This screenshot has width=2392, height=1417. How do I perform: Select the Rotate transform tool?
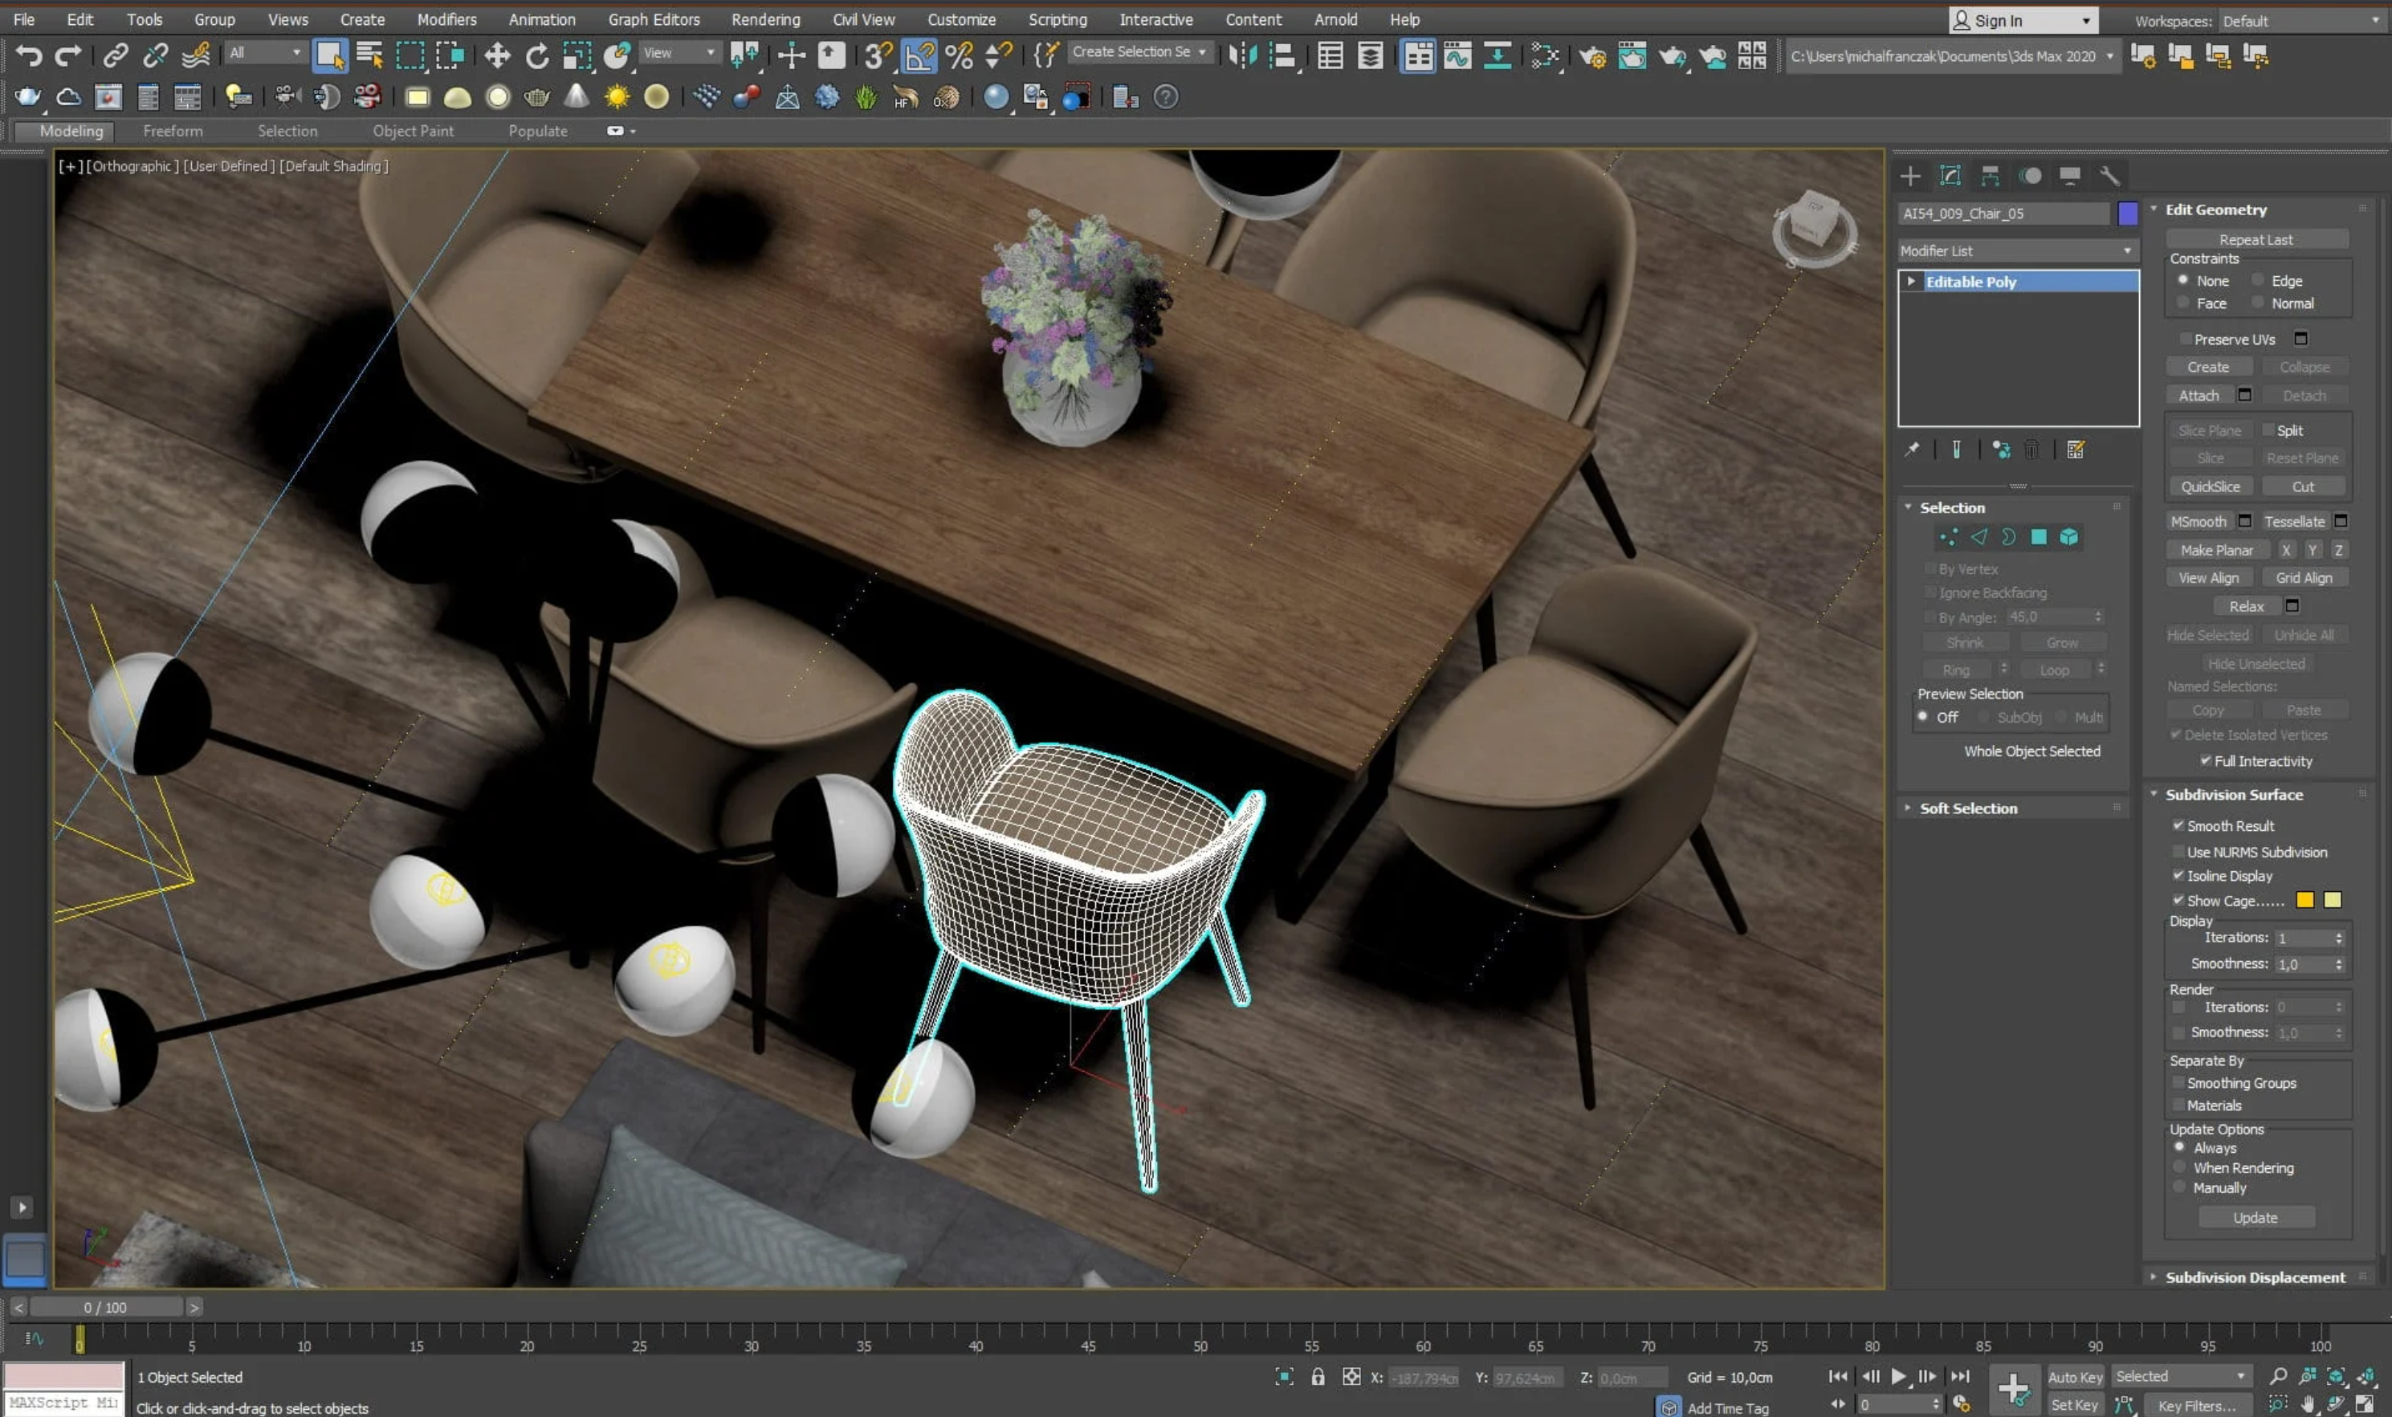[x=538, y=55]
